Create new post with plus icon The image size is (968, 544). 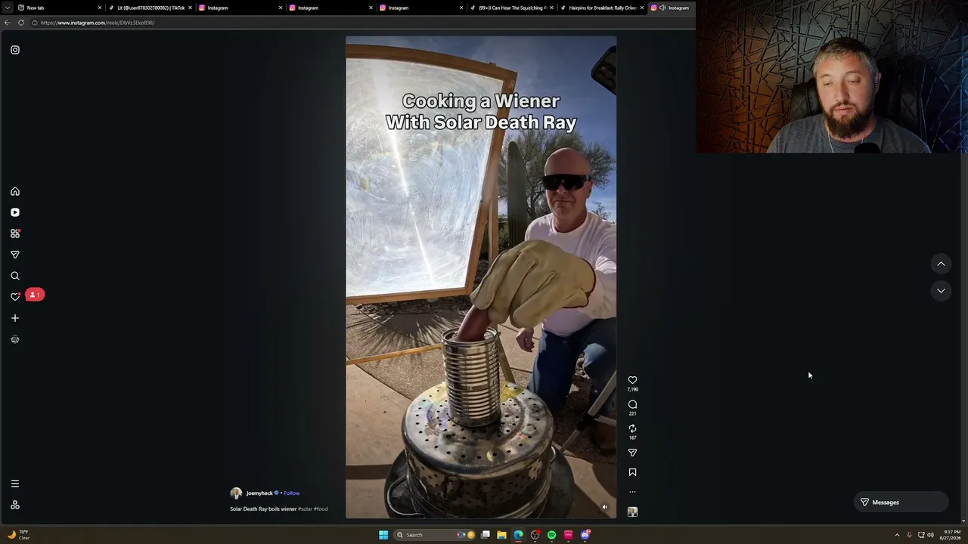[x=15, y=318]
